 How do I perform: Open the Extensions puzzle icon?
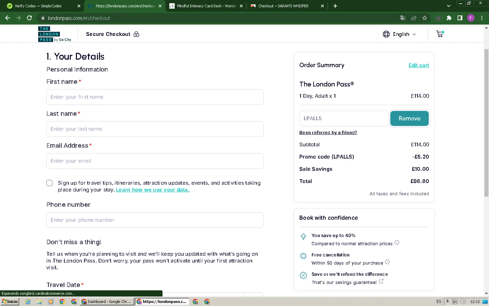(449, 18)
